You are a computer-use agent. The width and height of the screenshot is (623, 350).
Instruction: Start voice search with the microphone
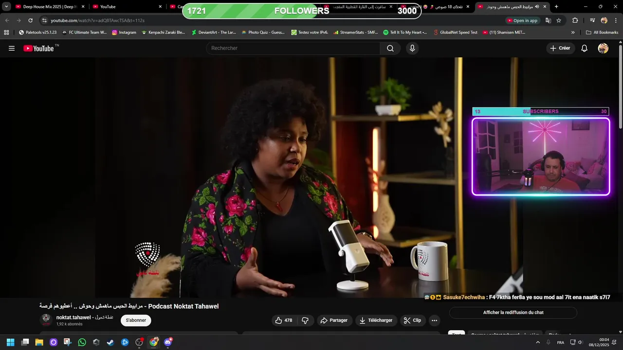click(x=412, y=48)
